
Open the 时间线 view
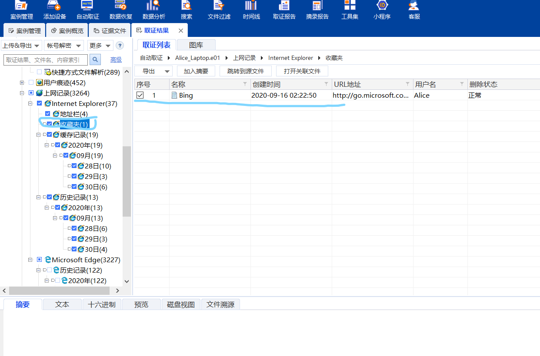pyautogui.click(x=251, y=10)
